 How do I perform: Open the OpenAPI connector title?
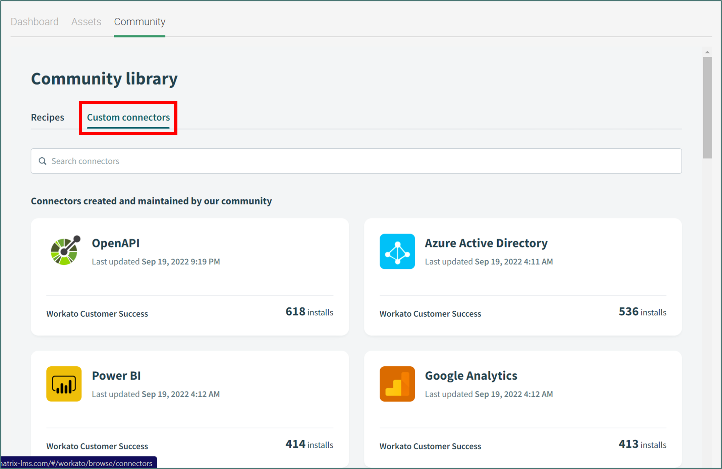(116, 243)
